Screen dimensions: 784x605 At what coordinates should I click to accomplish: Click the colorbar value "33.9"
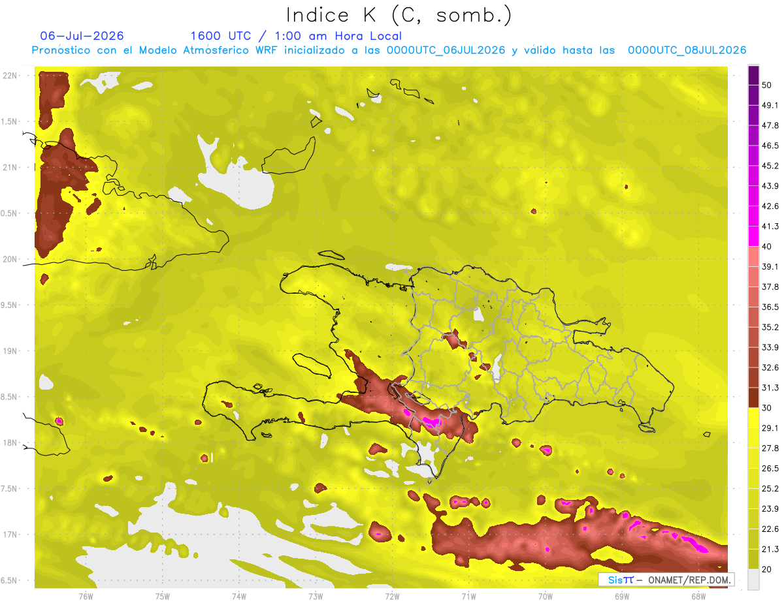770,347
